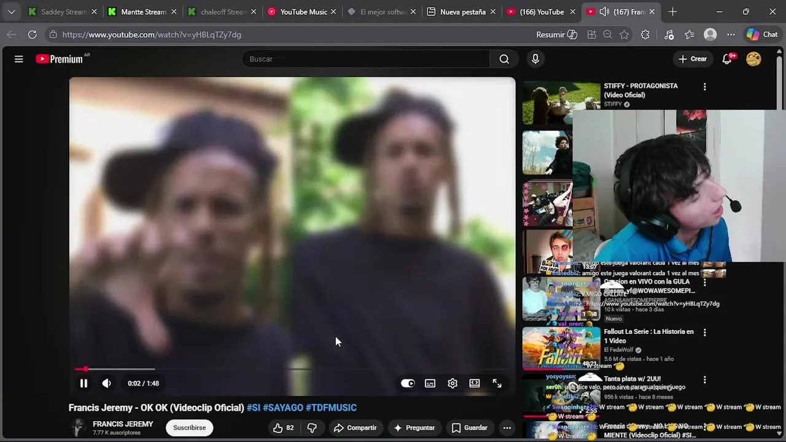Open music notes toolbar icon
The width and height of the screenshot is (786, 442).
coord(669,35)
